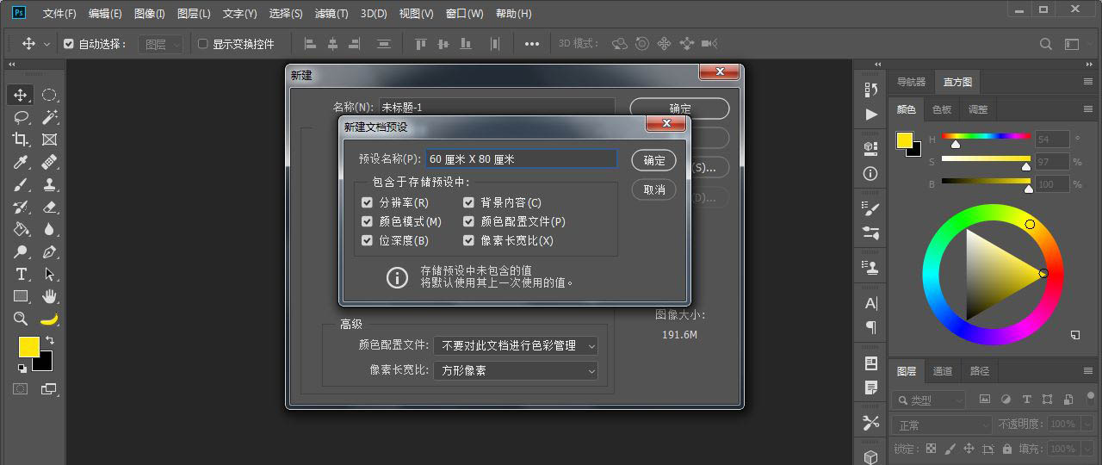Click the yellow banana toolbar icon
1102x465 pixels.
(50, 319)
